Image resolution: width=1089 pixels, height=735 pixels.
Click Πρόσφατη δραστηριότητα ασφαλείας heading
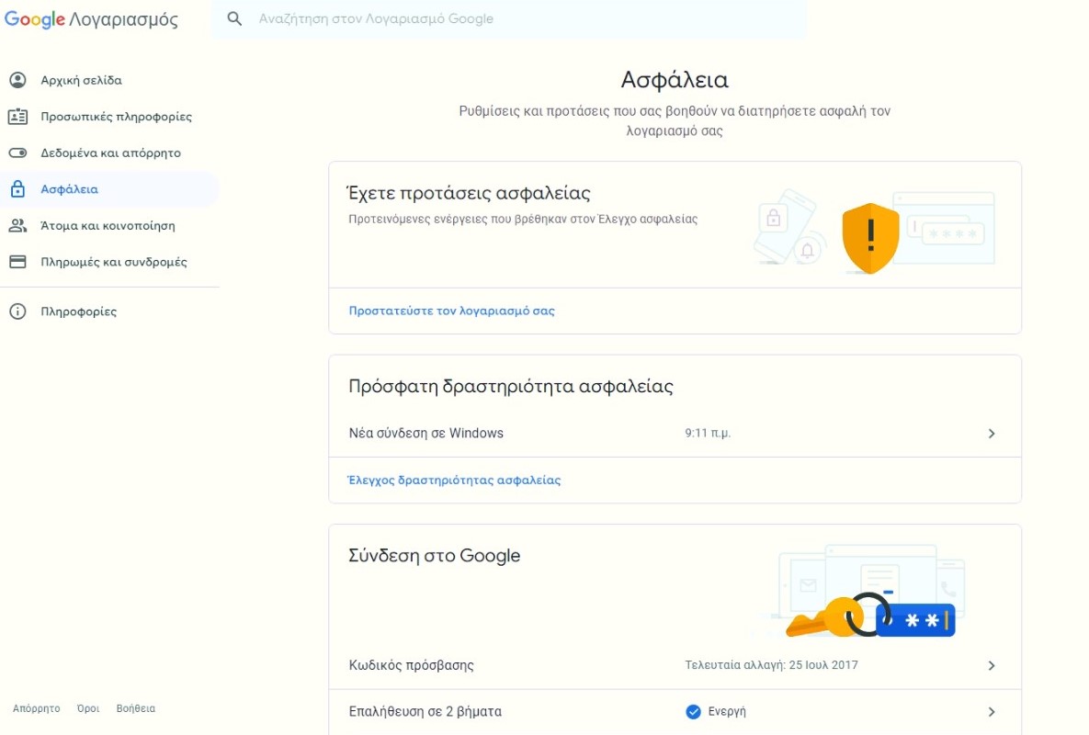pos(511,387)
